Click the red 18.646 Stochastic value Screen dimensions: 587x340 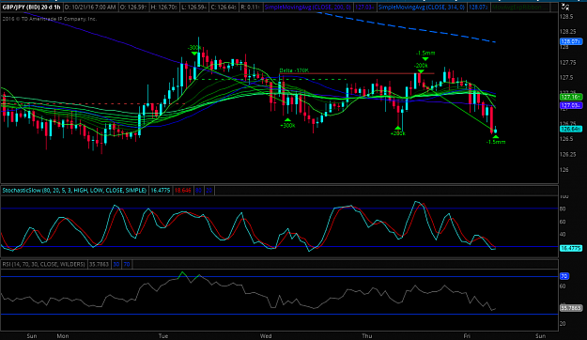[183, 191]
